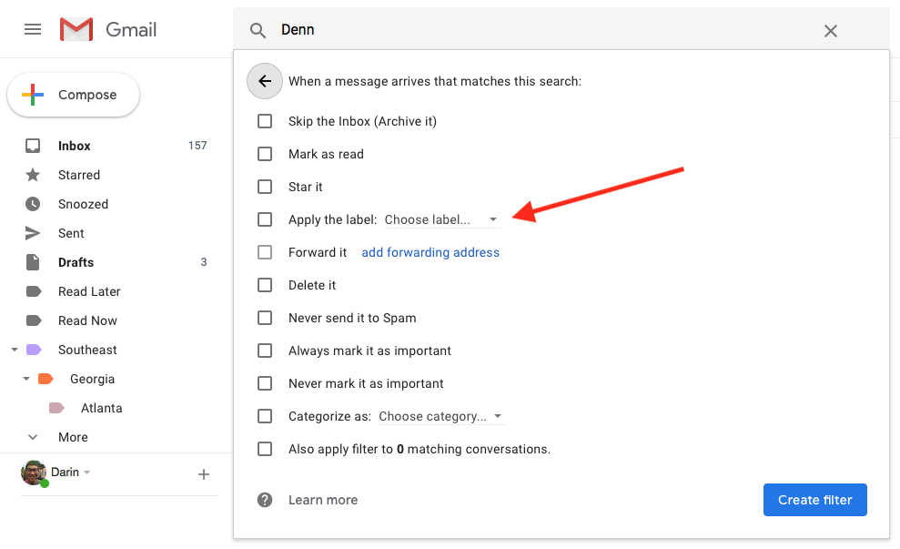Collapse the Southeast label group
Viewport: 900px width, 549px height.
14,350
